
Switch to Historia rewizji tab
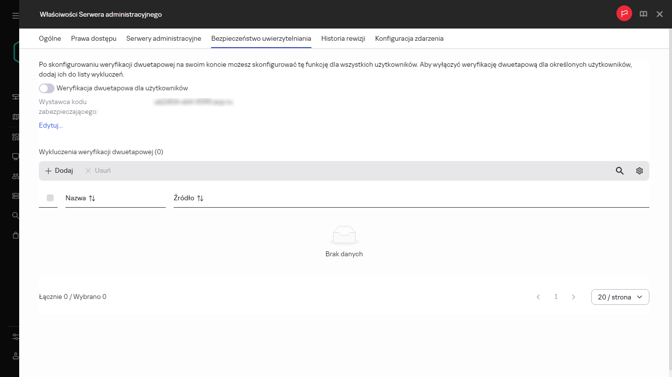point(343,39)
